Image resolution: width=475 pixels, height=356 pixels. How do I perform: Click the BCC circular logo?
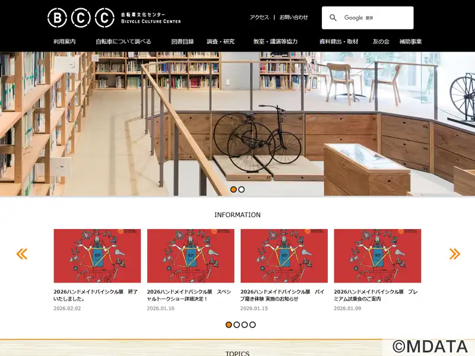81,18
